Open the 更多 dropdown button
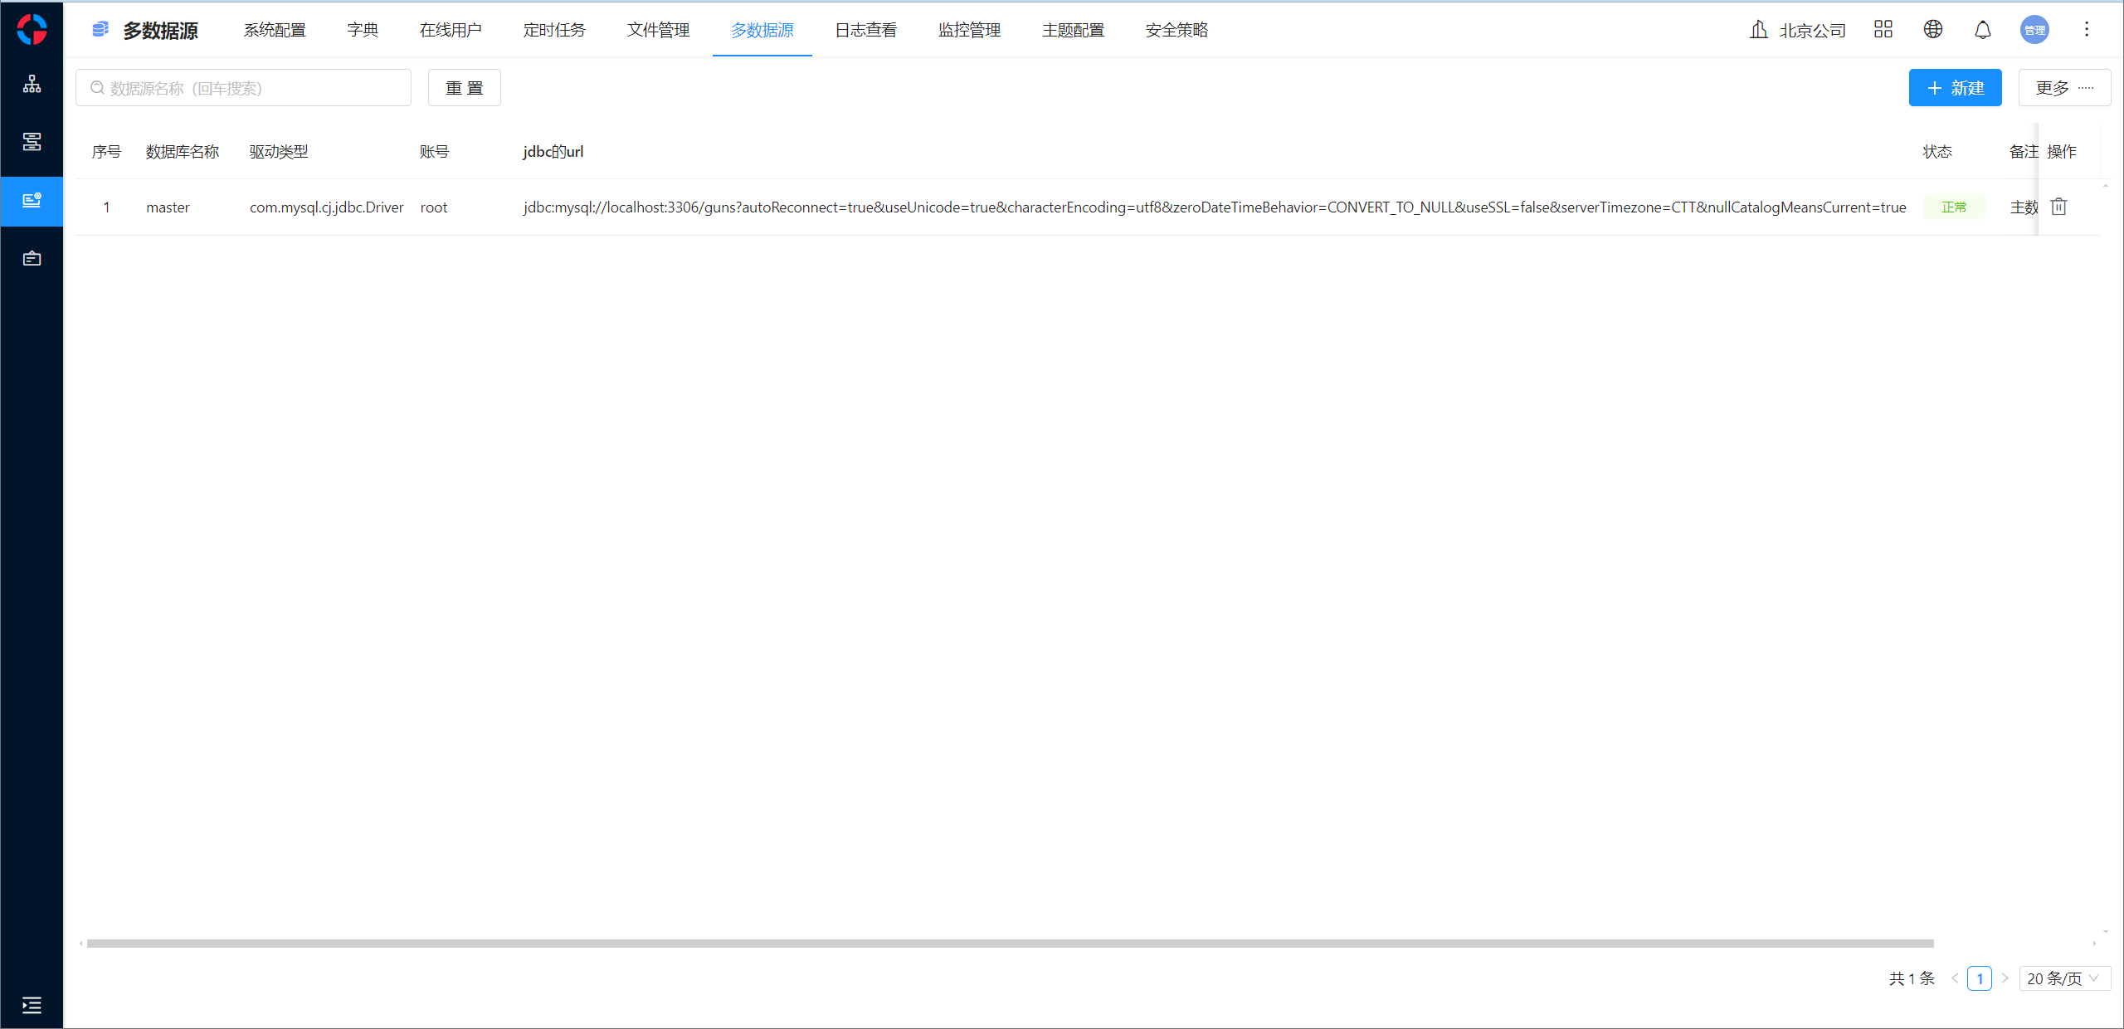 click(2063, 88)
